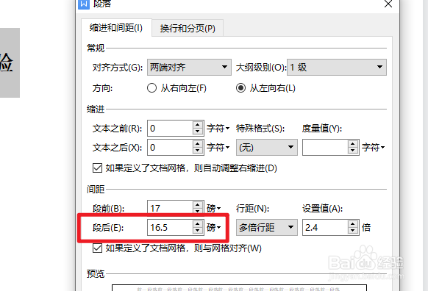Open the 磅 unit dropdown for 段后
428x291 pixels.
[x=214, y=227]
